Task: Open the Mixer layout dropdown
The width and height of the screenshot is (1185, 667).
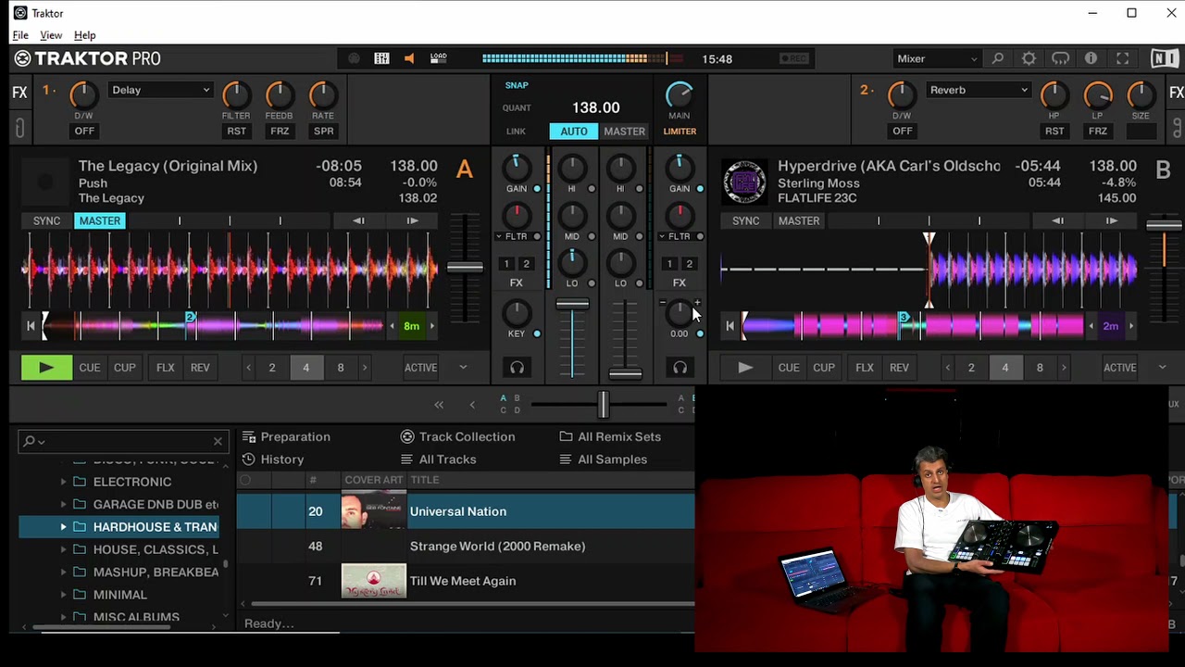Action: (x=937, y=58)
